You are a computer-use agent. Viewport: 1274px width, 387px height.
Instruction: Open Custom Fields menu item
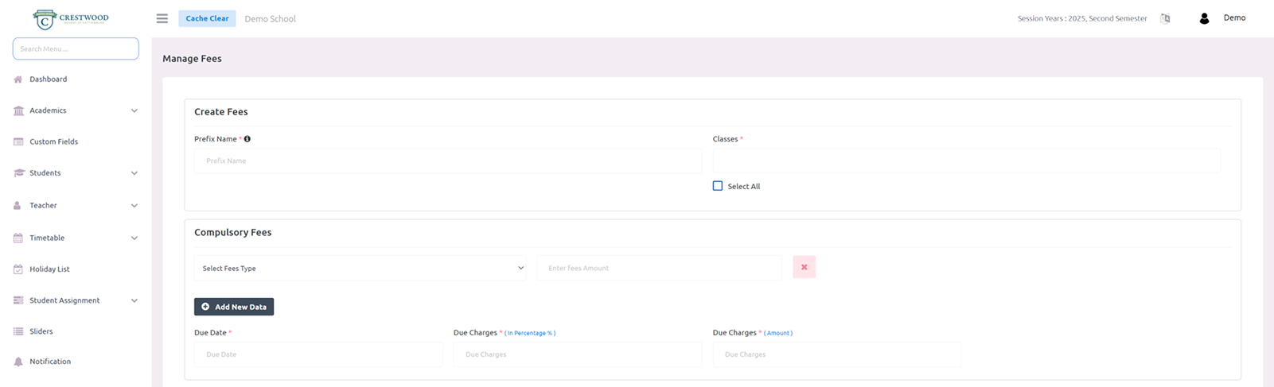click(x=53, y=141)
